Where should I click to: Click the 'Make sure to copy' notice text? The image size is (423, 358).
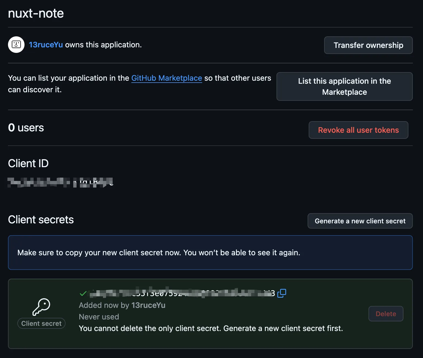point(159,253)
